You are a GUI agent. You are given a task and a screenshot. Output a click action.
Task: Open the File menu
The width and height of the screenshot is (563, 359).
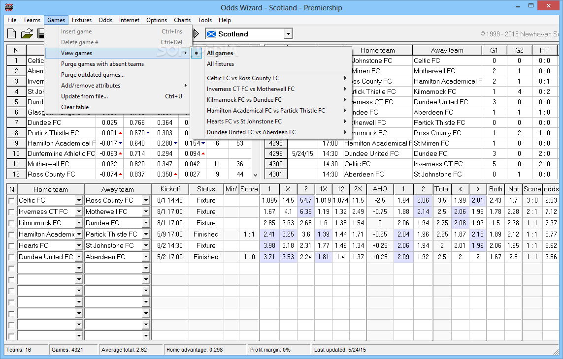(x=12, y=20)
